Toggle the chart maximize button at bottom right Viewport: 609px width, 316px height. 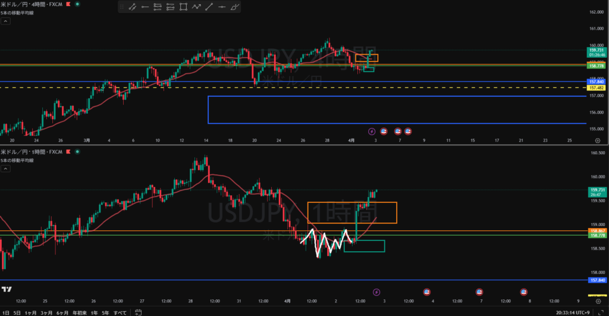601,312
